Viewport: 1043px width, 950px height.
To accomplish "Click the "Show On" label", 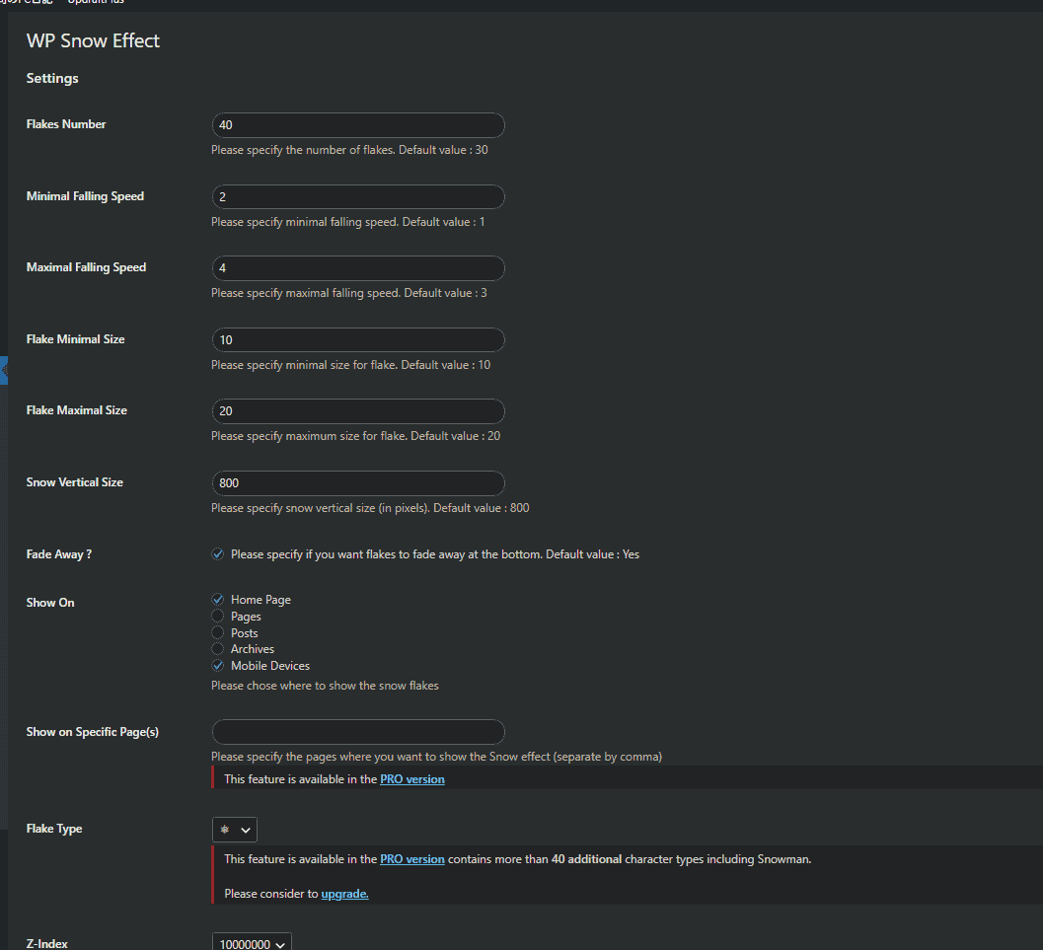I will [x=50, y=603].
